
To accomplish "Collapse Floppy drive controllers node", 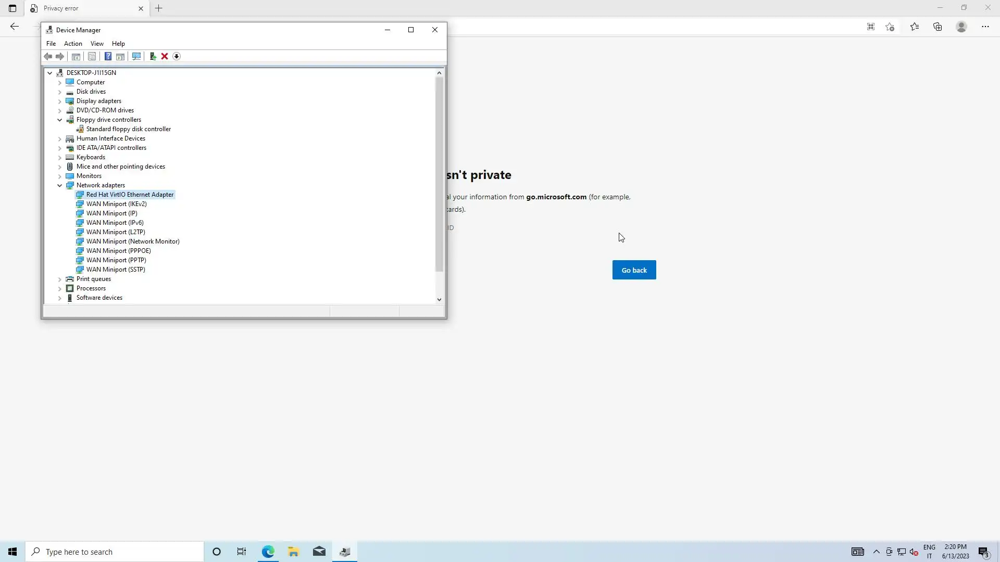I will pos(60,120).
